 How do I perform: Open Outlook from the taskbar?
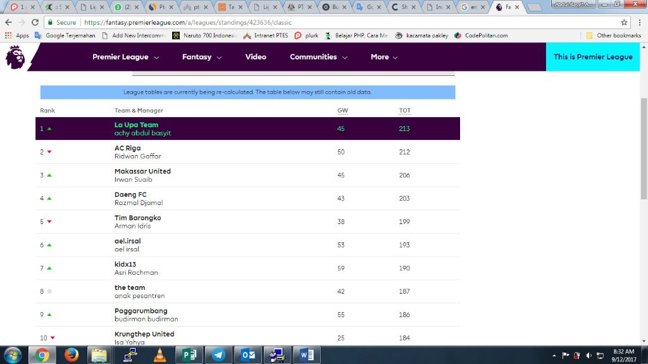[248, 355]
